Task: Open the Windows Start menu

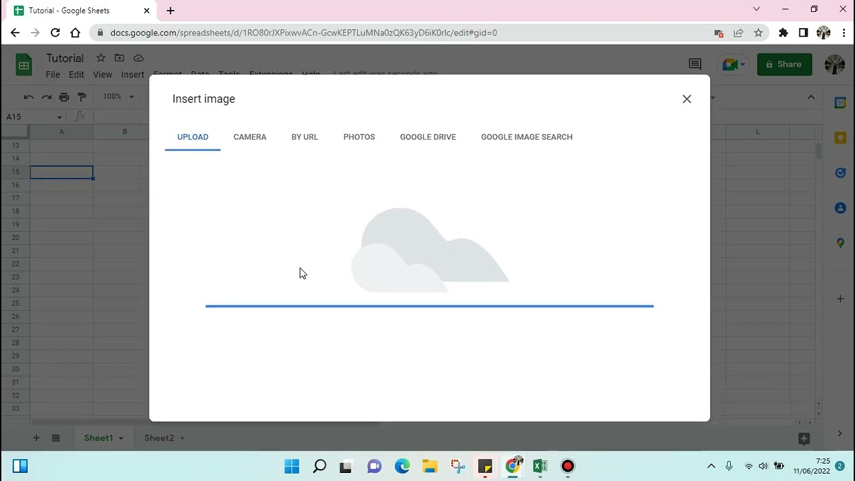Action: [x=292, y=466]
